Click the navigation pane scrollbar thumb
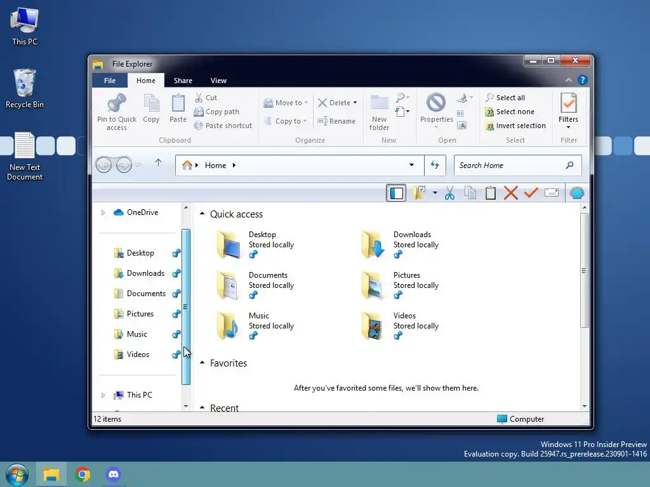The width and height of the screenshot is (650, 487). (x=186, y=307)
